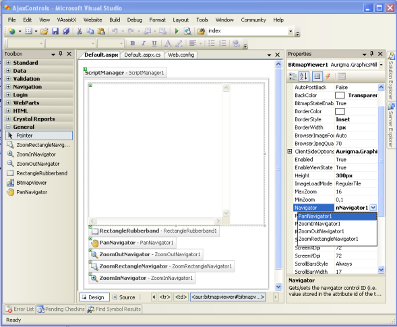Screen dimensions: 397x327
Task: Click the Bold formatting icon
Action: click(132, 43)
